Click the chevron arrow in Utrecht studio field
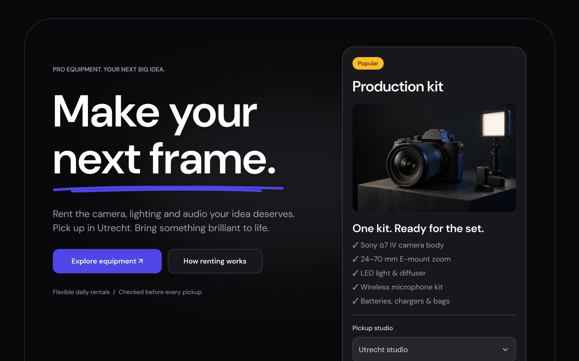This screenshot has height=361, width=579. (x=506, y=349)
